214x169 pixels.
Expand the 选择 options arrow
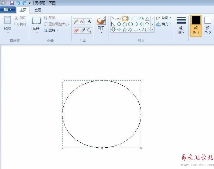click(x=37, y=33)
